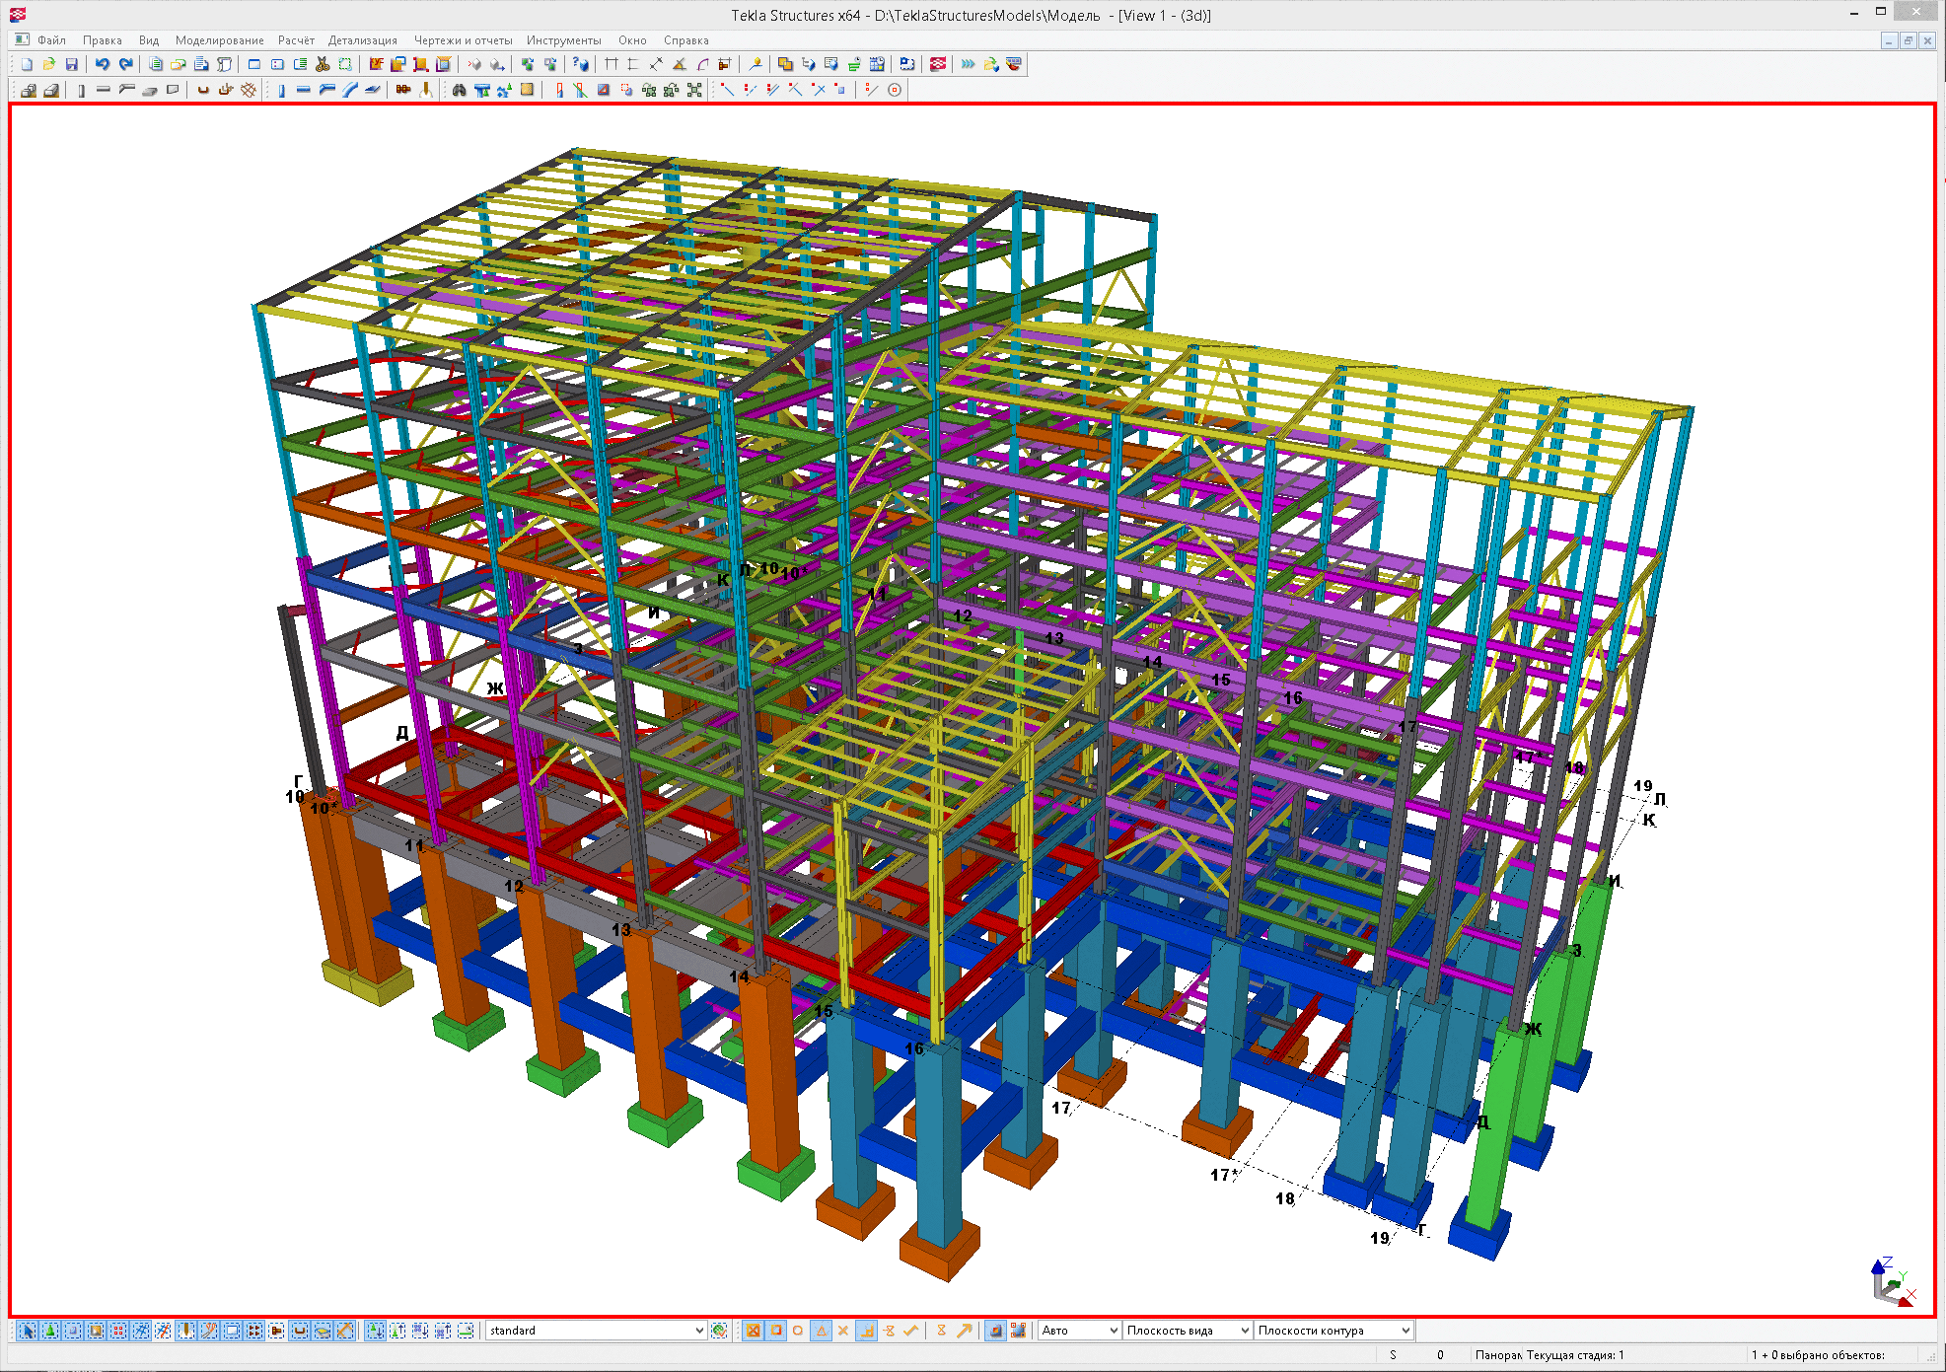1946x1372 pixels.
Task: Click the Open model folder icon
Action: pos(48,64)
